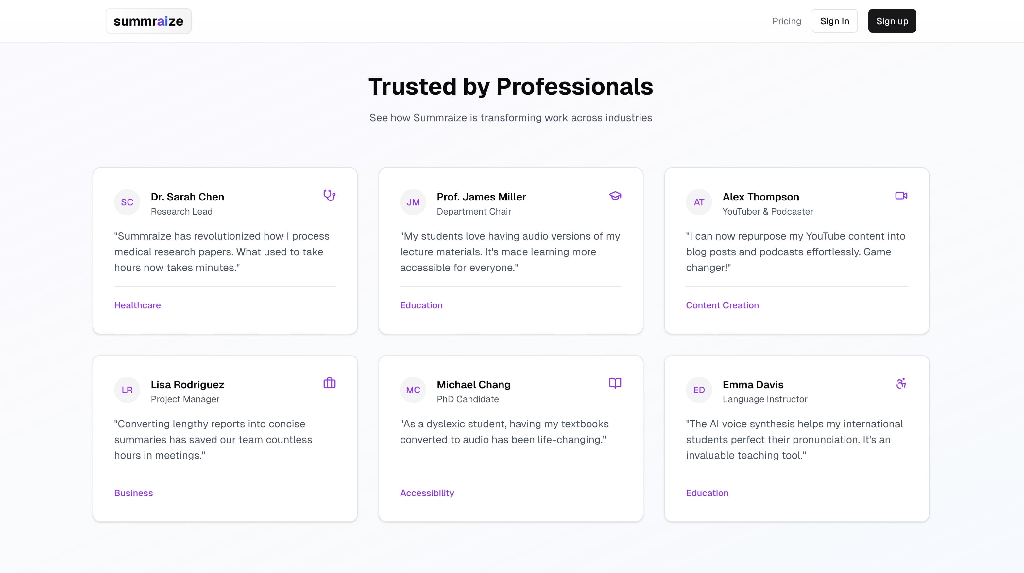Screen dimensions: 1024x573
Task: Select the JM avatar for Prof. James Miller
Action: 413,202
